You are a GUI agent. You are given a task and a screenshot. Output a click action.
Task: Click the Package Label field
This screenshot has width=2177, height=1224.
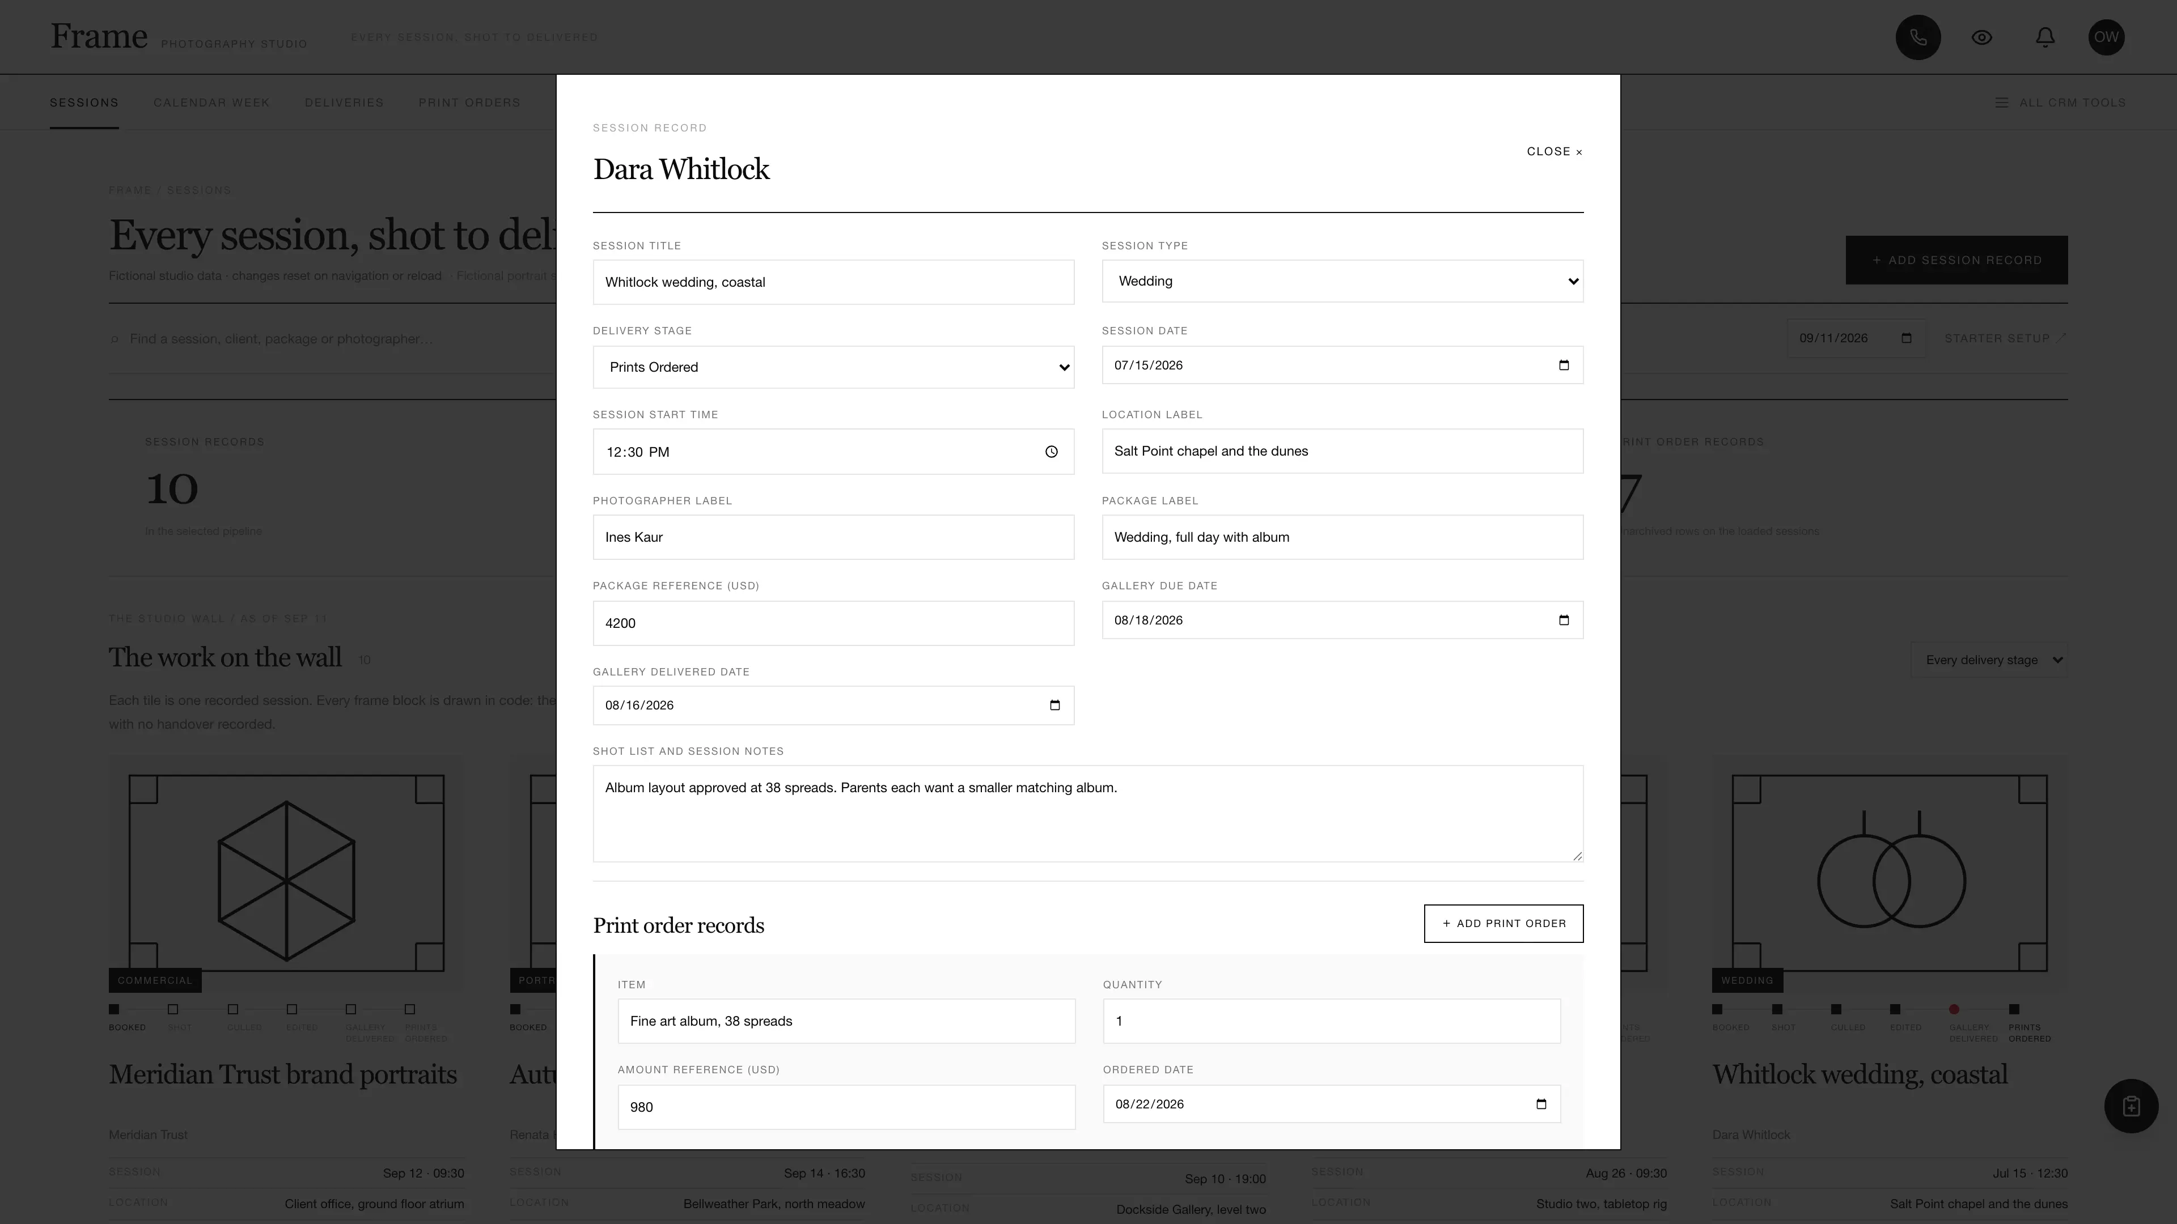click(1342, 537)
